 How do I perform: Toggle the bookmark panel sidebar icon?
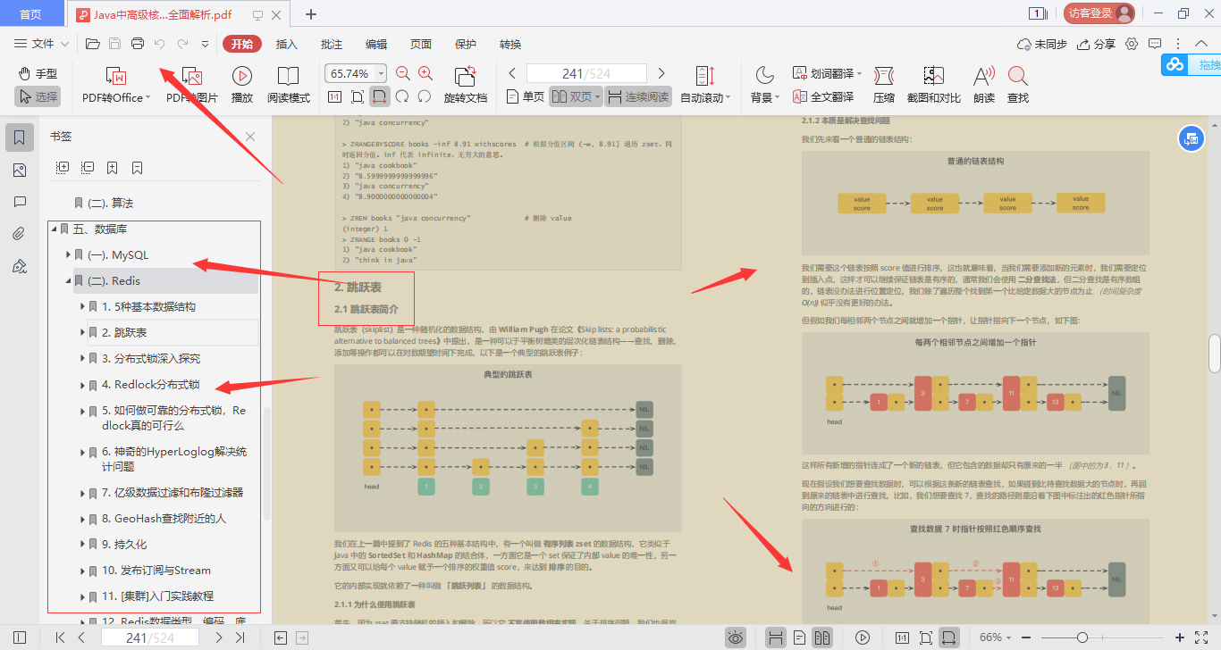pyautogui.click(x=20, y=137)
